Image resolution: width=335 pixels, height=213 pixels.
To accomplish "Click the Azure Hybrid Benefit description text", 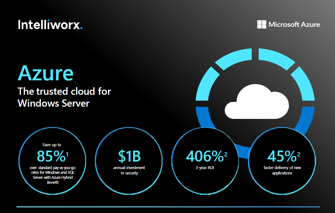I will [x=53, y=175].
